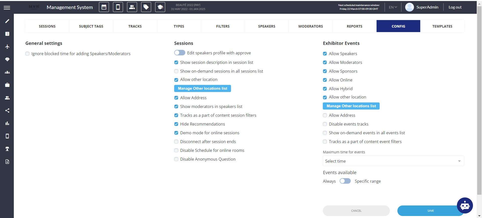Check Disconnect after session ends

(176, 142)
